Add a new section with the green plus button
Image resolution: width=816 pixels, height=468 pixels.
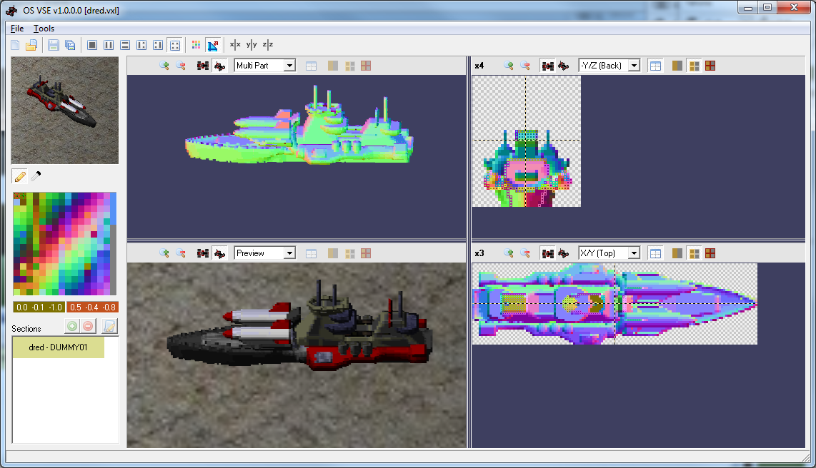click(71, 326)
